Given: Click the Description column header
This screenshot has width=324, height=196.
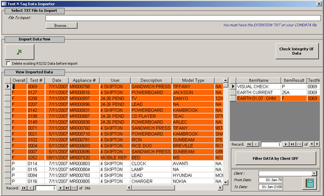Looking at the screenshot, I should (151, 80).
